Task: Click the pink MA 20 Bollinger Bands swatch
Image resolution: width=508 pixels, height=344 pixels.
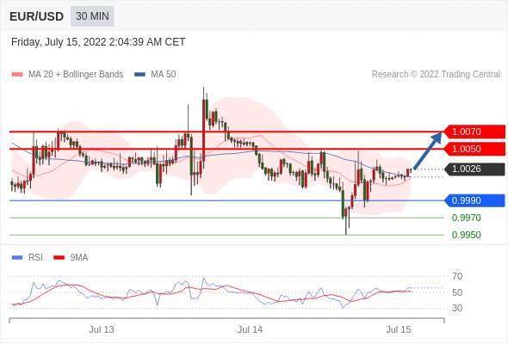Action: tap(17, 75)
